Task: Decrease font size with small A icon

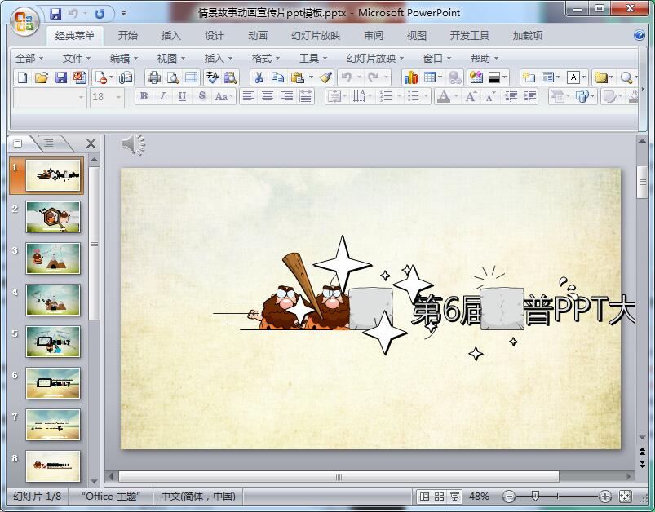Action: pos(490,96)
